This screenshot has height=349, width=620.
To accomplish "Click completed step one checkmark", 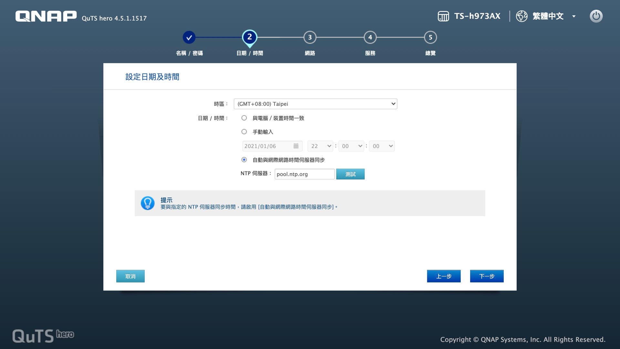I will click(x=189, y=37).
